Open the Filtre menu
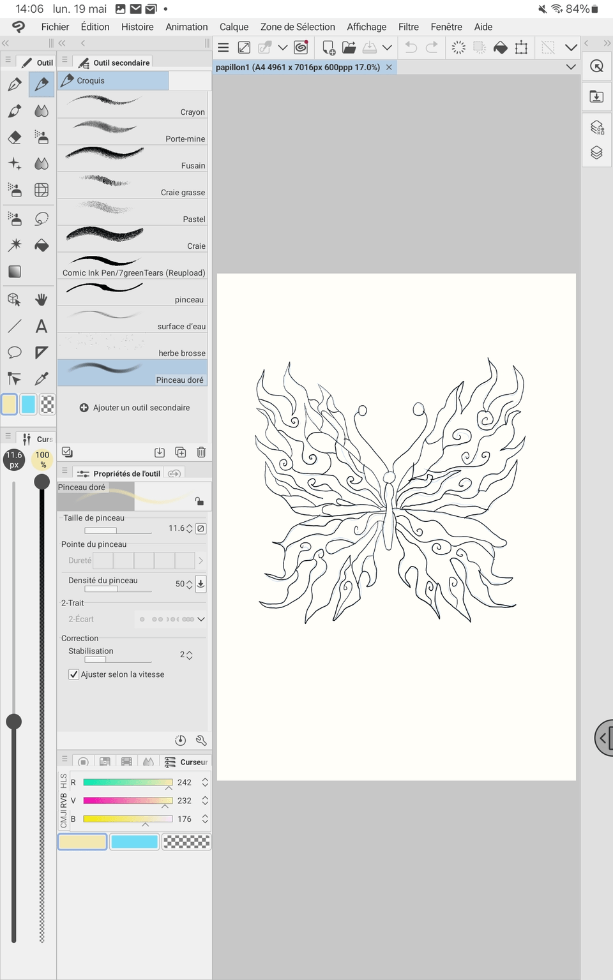This screenshot has height=980, width=613. [x=408, y=27]
